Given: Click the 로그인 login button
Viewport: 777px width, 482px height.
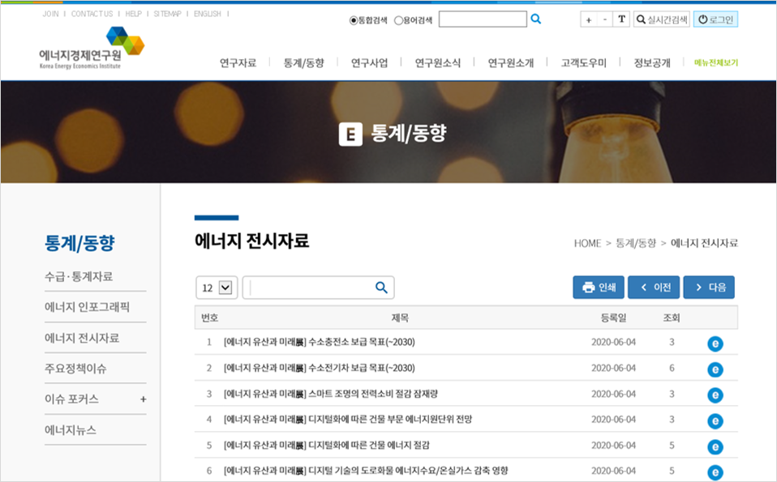Looking at the screenshot, I should pos(715,19).
